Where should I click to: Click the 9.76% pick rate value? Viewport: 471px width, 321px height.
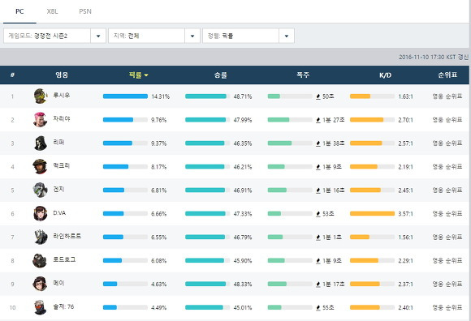(159, 120)
